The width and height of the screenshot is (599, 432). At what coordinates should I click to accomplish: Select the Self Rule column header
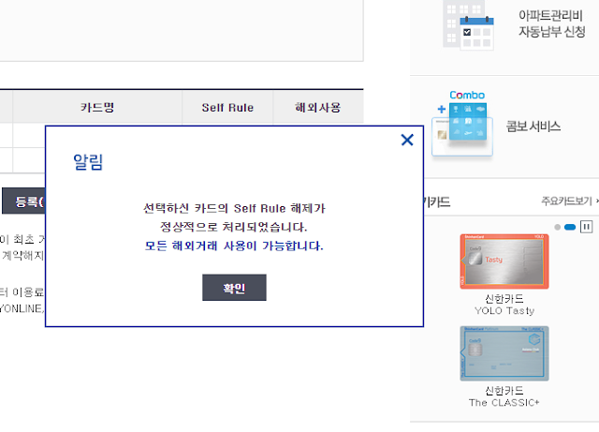point(227,108)
